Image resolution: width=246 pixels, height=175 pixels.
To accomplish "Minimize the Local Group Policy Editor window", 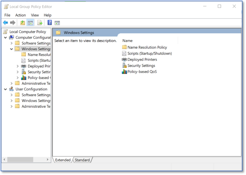I will coord(205,6).
